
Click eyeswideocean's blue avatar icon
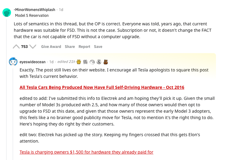coord(13,62)
